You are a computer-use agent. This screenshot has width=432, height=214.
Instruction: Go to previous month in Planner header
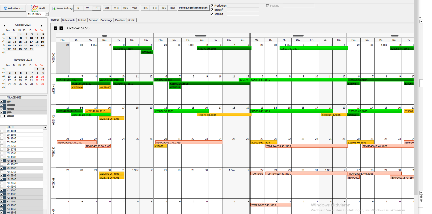pyautogui.click(x=56, y=28)
